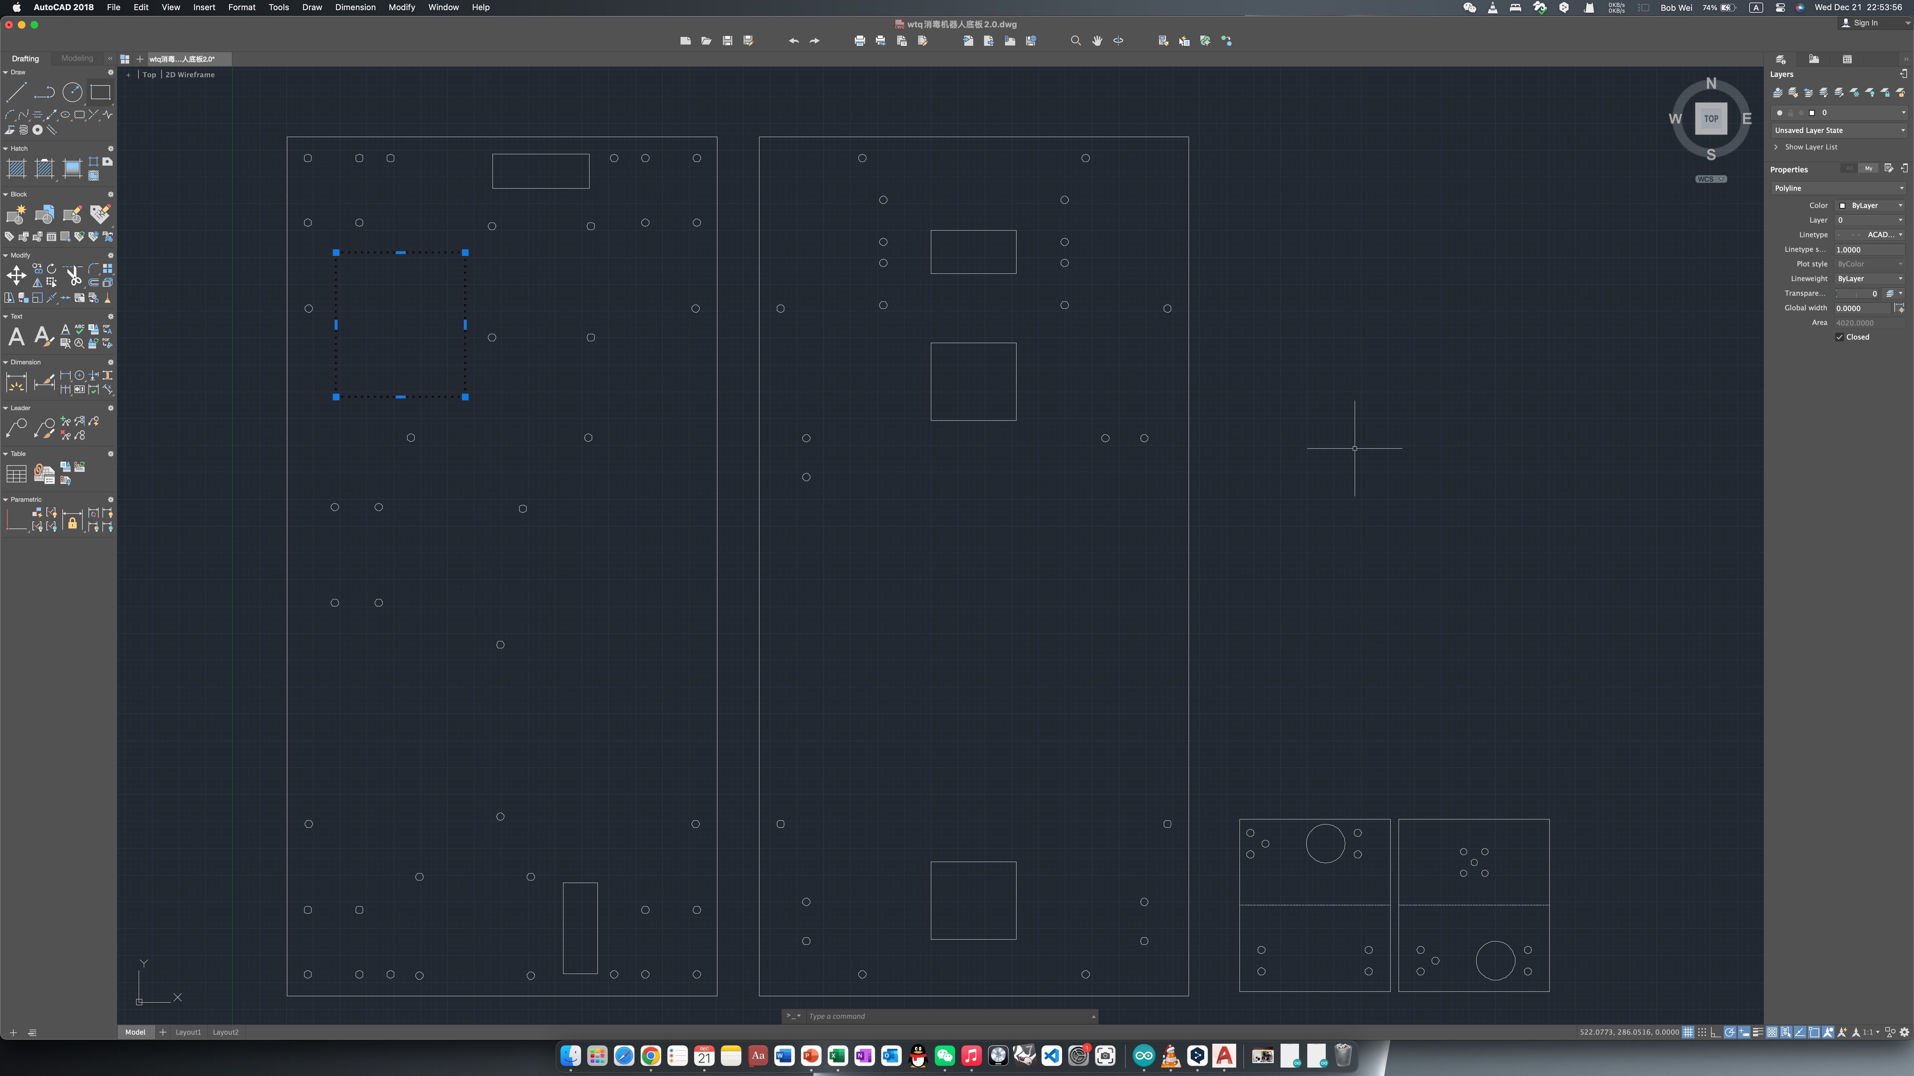Open the Hatch tool
Viewport: 1914px width, 1076px height.
(x=16, y=169)
